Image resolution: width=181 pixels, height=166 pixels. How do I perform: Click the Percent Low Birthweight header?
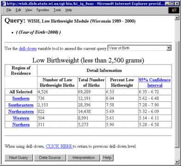click(x=122, y=83)
